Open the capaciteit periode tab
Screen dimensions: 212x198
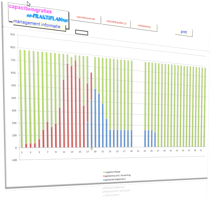(86, 17)
